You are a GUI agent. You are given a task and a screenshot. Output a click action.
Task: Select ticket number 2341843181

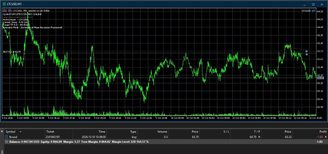[x=53, y=137]
